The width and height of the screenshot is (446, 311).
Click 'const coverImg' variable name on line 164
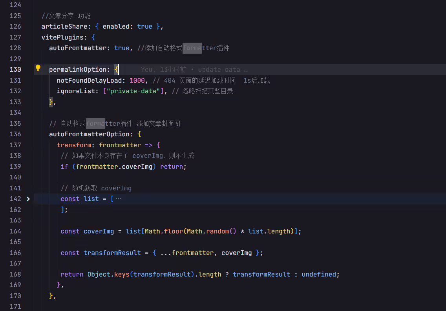pos(99,231)
